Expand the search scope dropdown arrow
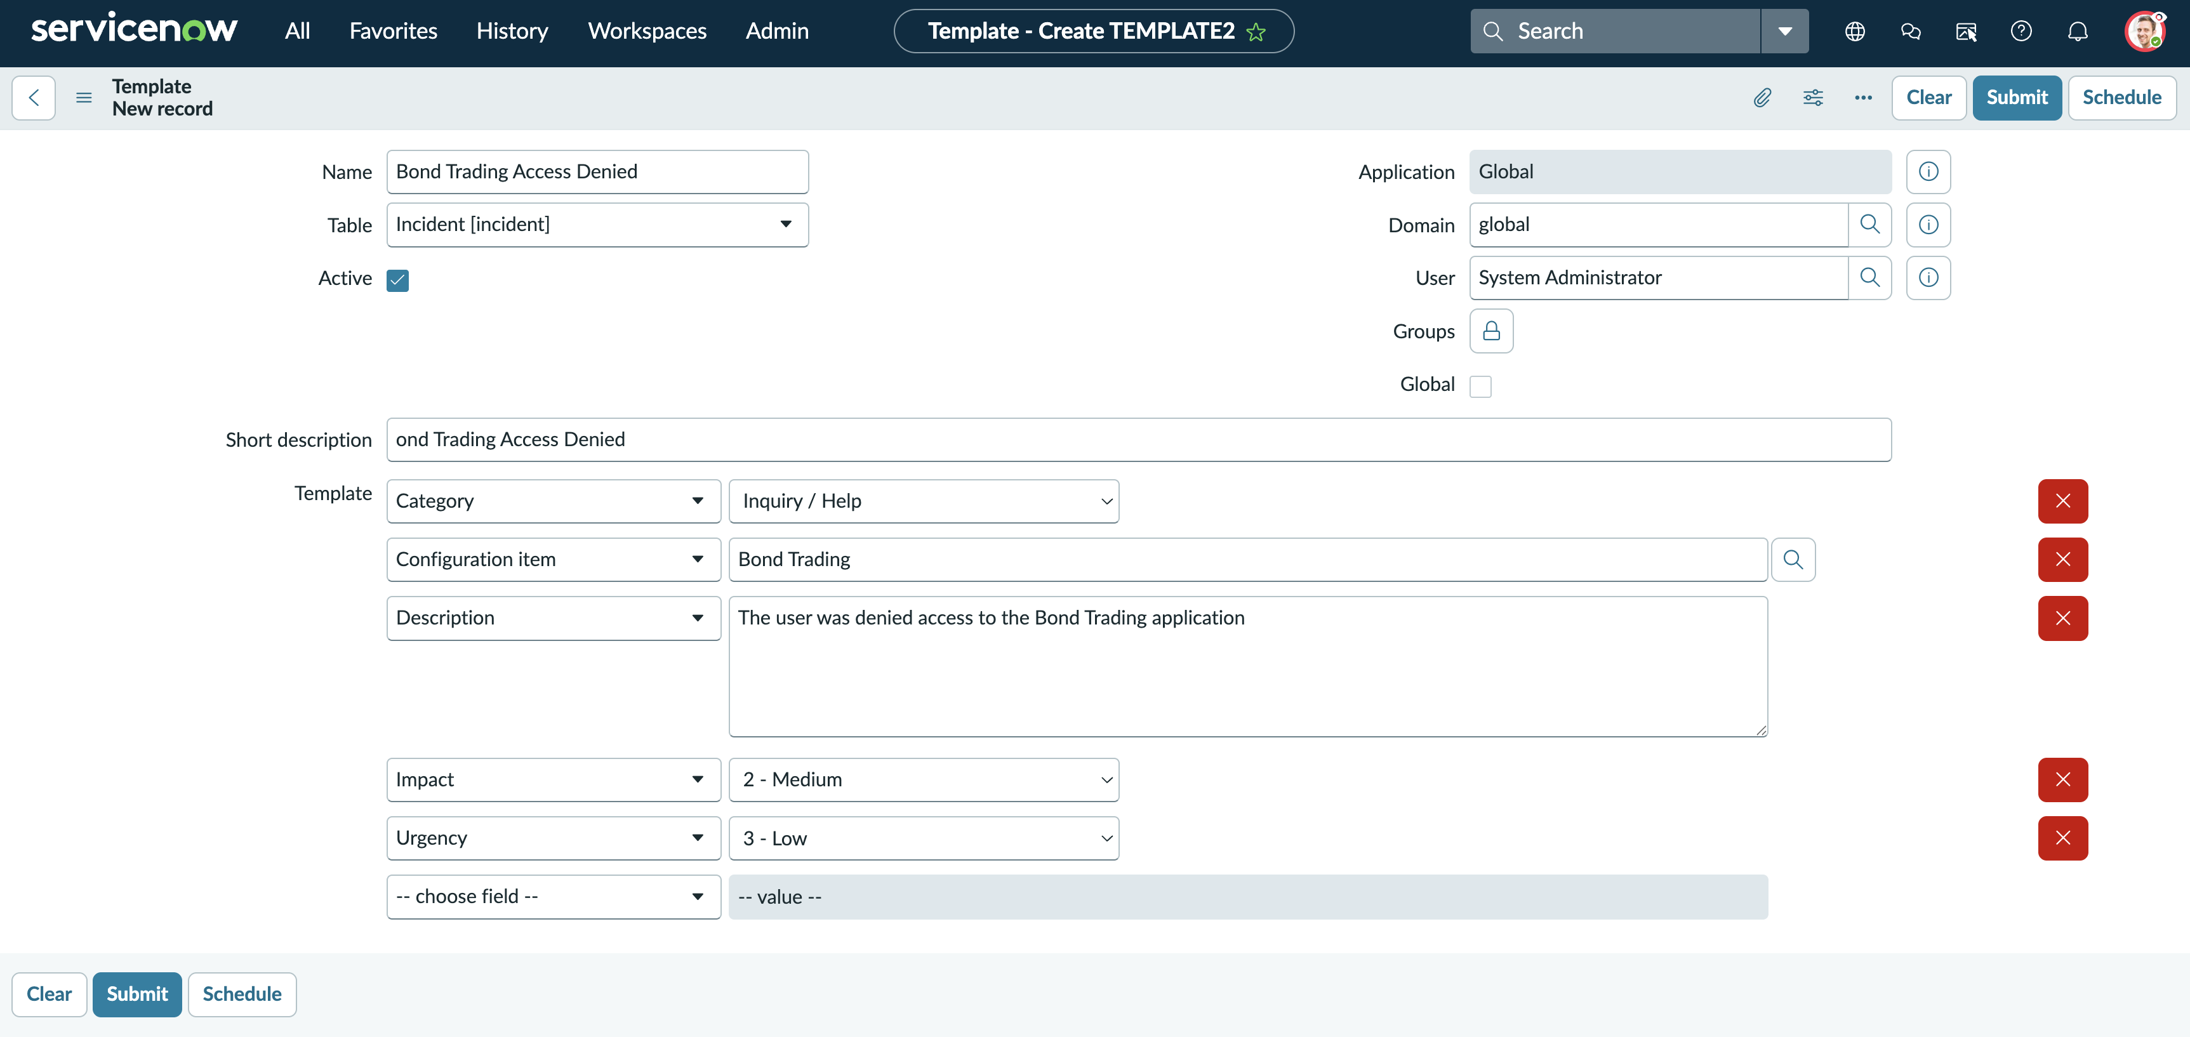 tap(1784, 32)
